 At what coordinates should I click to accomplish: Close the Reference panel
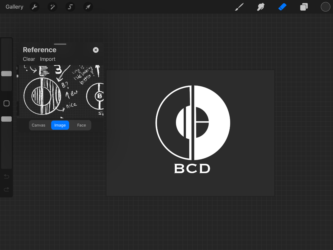(96, 50)
